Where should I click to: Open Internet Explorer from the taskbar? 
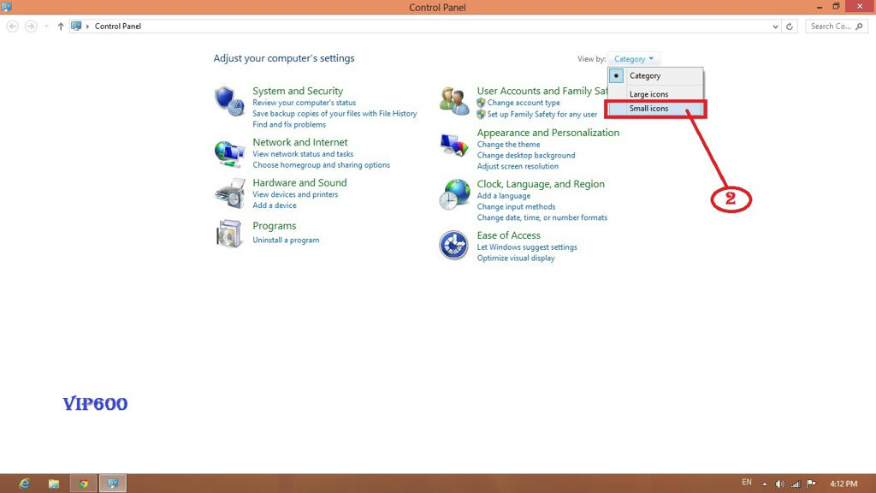24,484
